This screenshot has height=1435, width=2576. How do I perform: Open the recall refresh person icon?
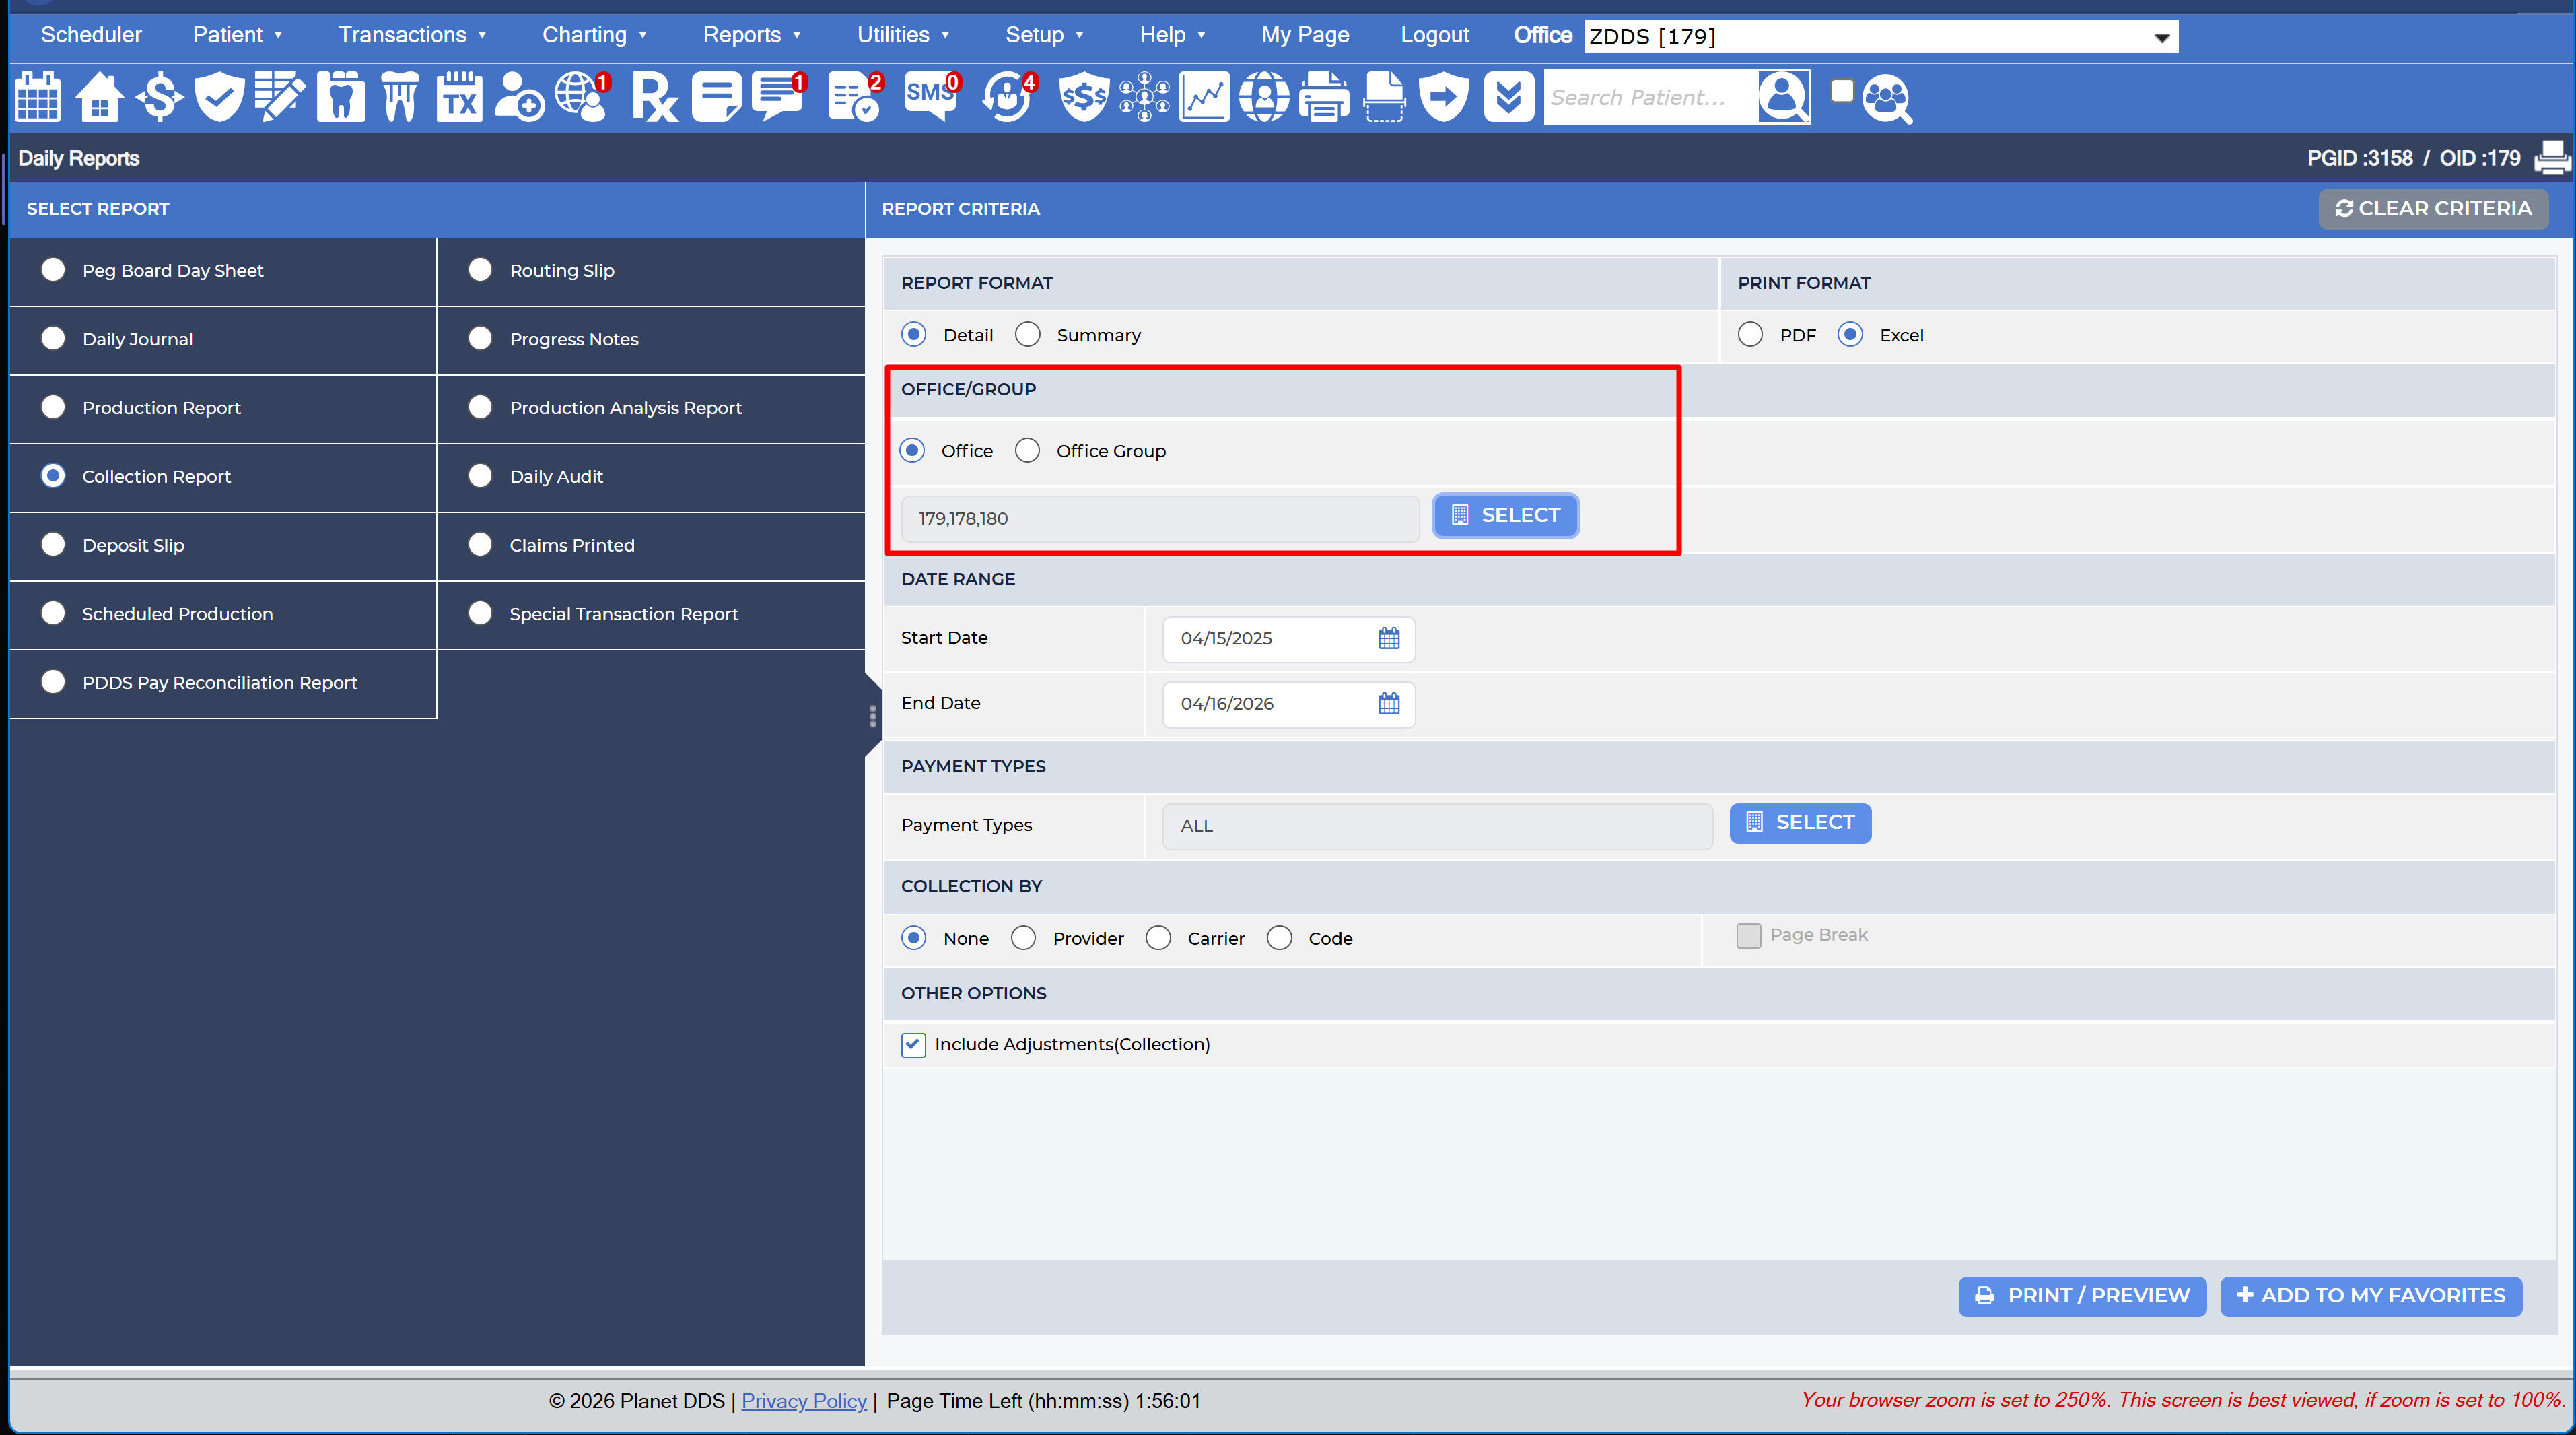pos(1008,97)
